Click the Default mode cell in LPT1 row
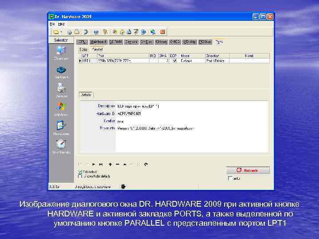This screenshot has height=239, width=319. 192,61
